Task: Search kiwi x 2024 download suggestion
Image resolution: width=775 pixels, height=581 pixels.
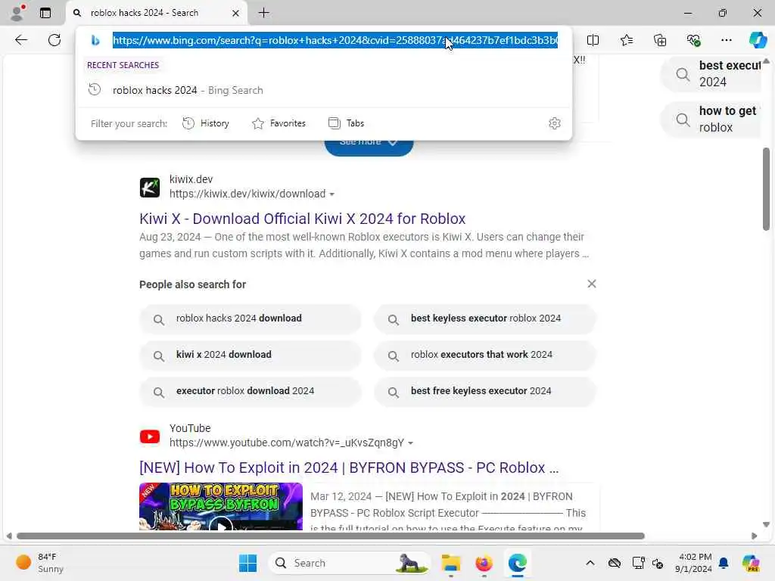Action: click(251, 355)
